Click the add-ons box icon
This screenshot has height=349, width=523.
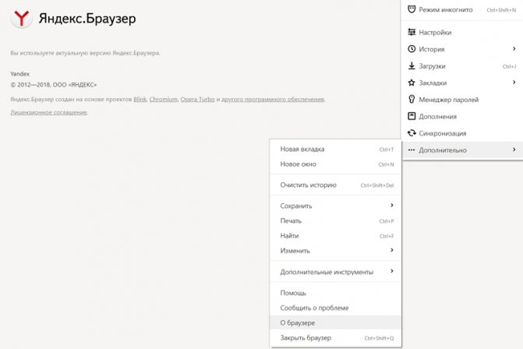pos(412,116)
